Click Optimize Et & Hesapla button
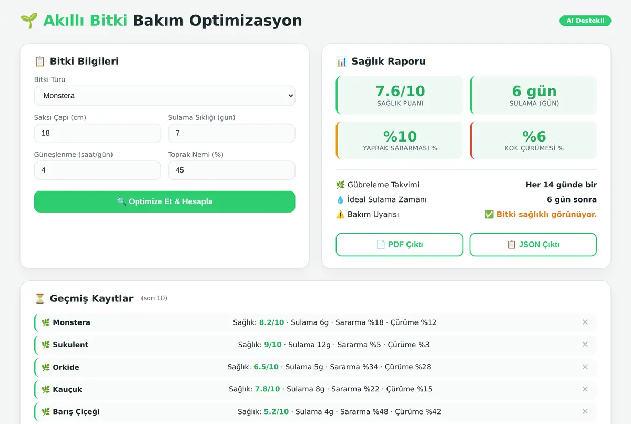 [165, 201]
